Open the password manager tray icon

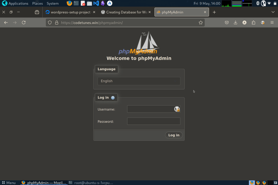(263, 3)
